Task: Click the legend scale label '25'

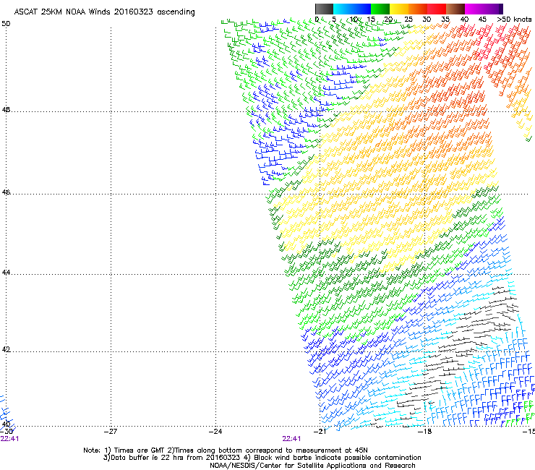Action: coord(408,20)
